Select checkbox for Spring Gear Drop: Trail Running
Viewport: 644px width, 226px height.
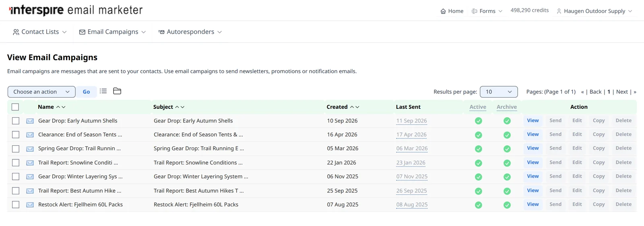[x=15, y=149]
